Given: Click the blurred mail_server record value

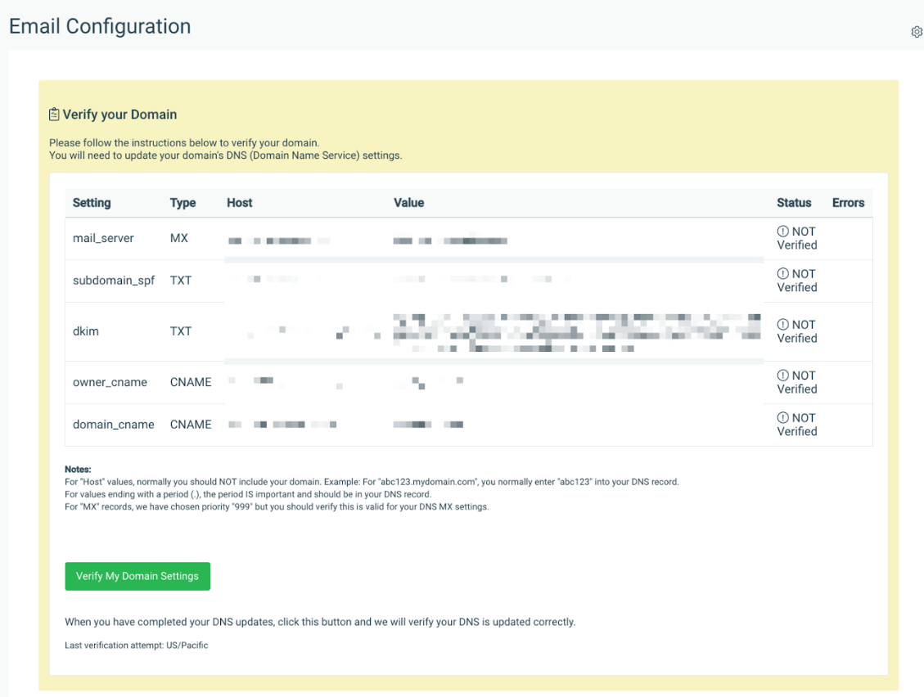Looking at the screenshot, I should (x=450, y=241).
